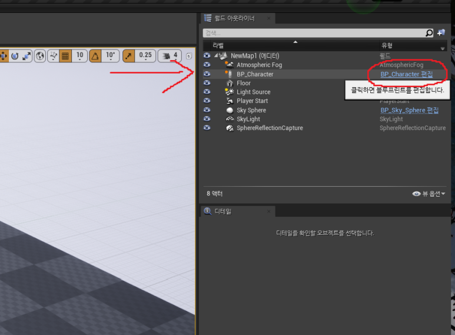Click the SkyLight dome icon
Image resolution: width=455 pixels, height=335 pixels.
230,119
